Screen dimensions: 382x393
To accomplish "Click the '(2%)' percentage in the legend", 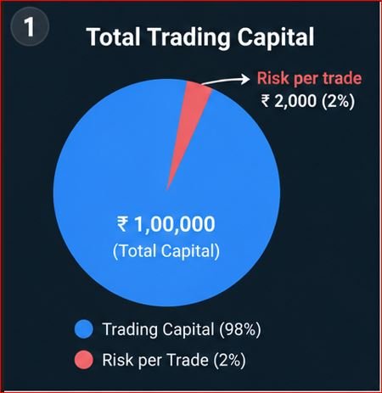I will (x=229, y=360).
